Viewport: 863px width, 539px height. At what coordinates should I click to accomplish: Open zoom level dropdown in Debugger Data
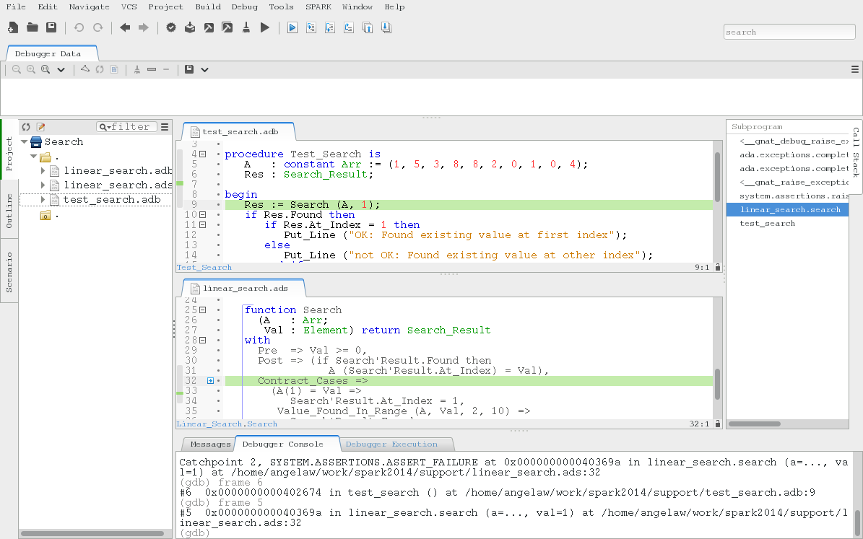(x=61, y=70)
